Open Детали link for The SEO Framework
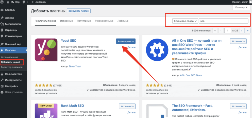Screen dimensions: 252x118 tap(242, 112)
